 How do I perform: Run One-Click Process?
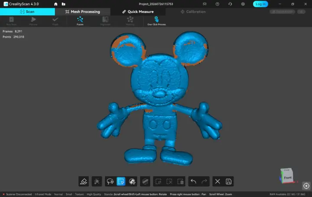156,21
